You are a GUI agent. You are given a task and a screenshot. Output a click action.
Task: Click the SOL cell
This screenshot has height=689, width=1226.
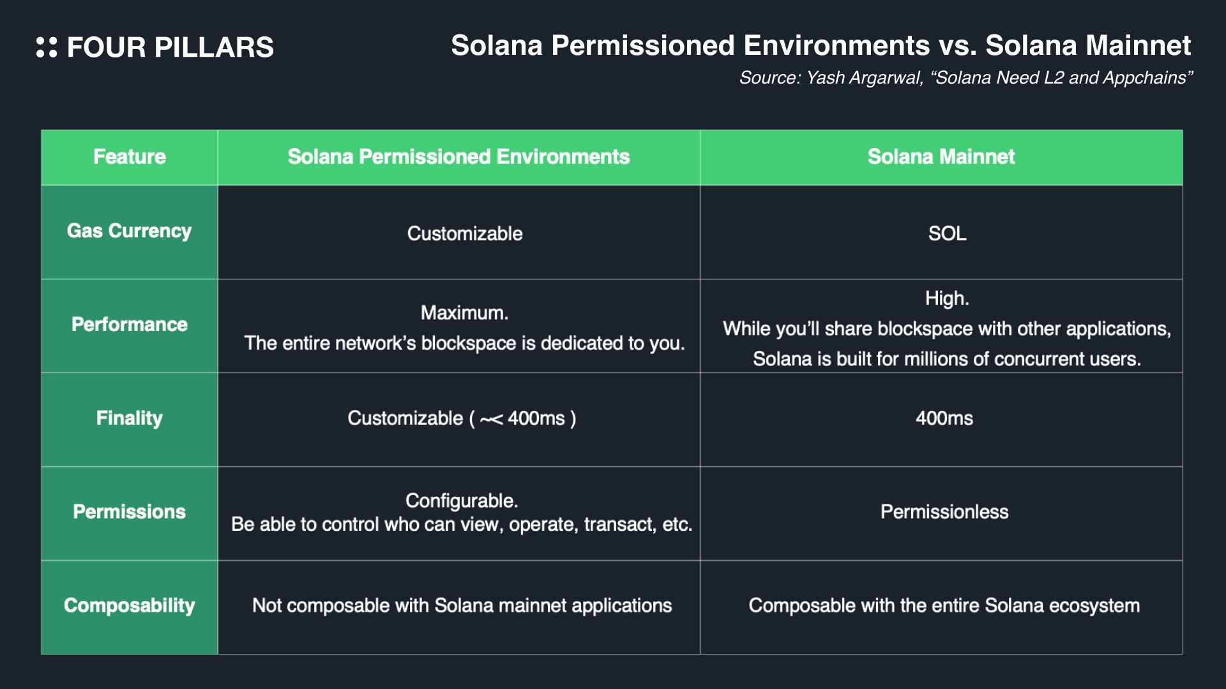(947, 233)
